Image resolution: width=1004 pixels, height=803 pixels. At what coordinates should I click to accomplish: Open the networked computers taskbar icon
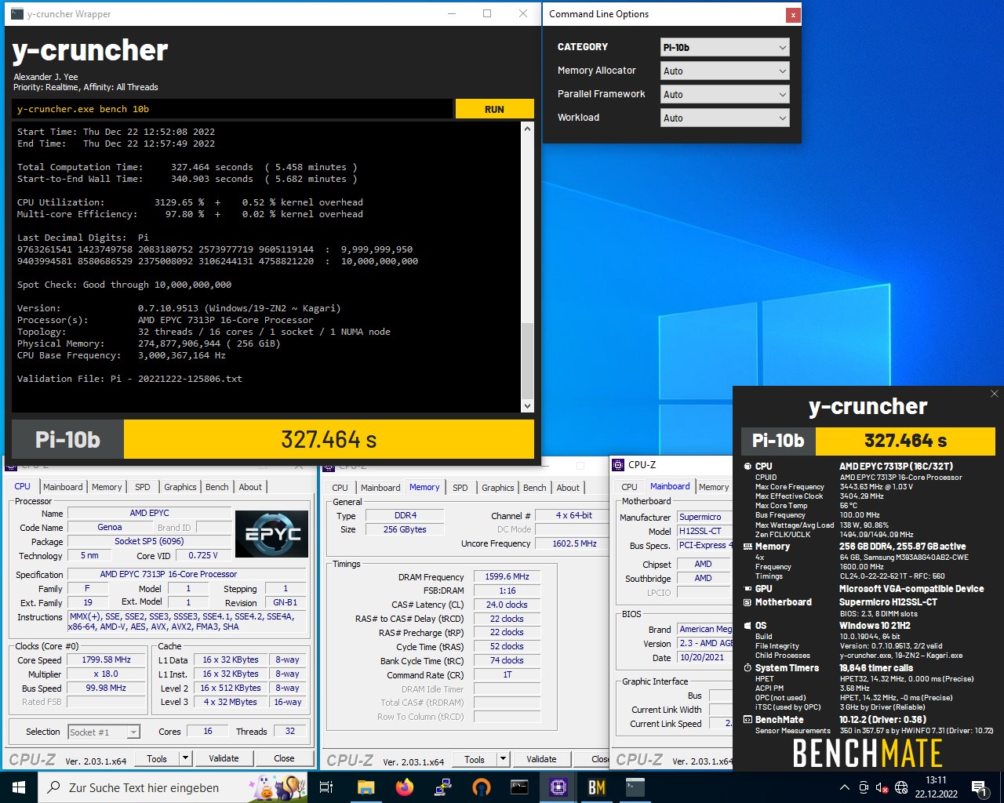(x=442, y=787)
